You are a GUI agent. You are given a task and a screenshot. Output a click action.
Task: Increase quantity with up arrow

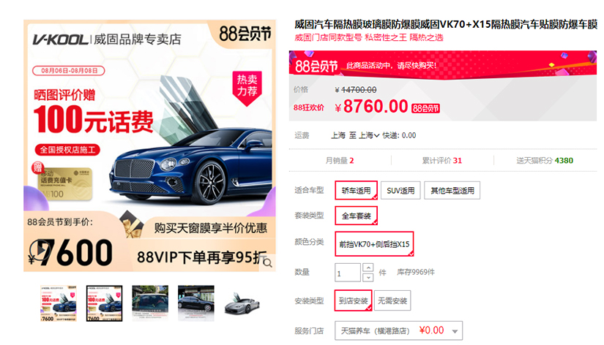[x=368, y=268]
